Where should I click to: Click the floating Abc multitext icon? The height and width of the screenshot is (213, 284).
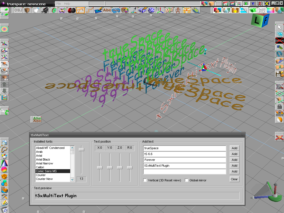click(37, 120)
